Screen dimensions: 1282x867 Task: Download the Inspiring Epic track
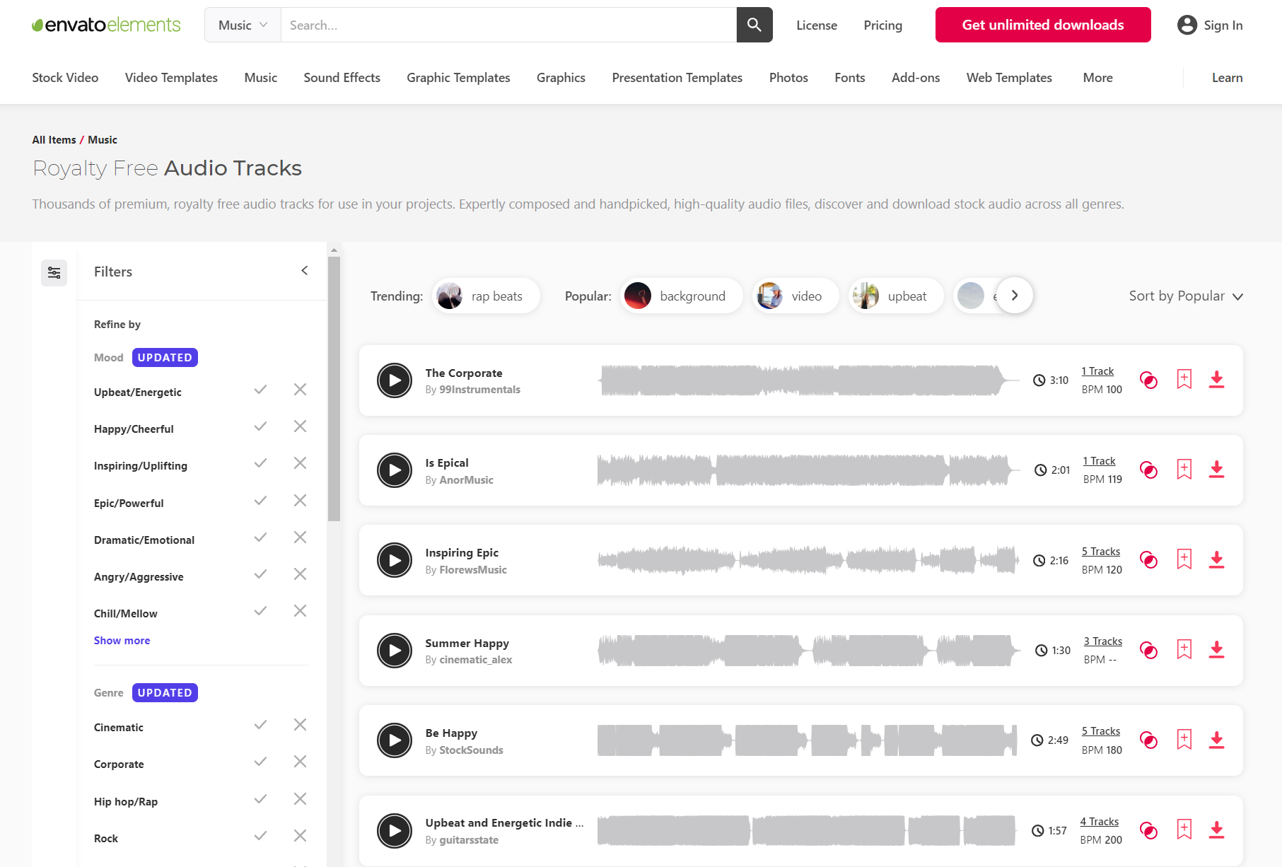click(1216, 559)
